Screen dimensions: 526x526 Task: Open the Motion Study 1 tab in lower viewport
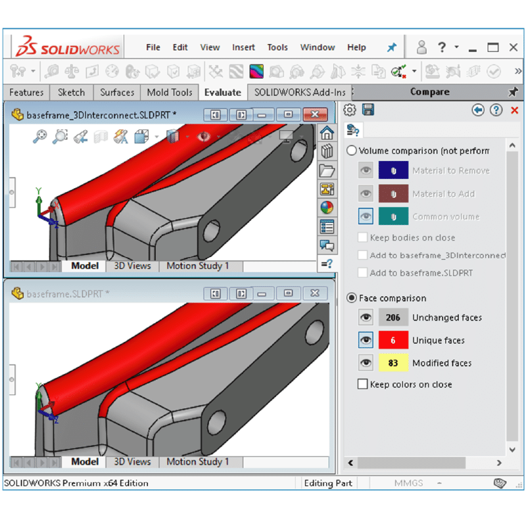pos(197,462)
